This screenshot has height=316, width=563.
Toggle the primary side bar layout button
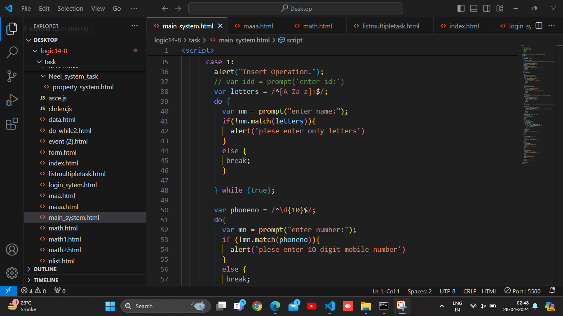pyautogui.click(x=461, y=9)
